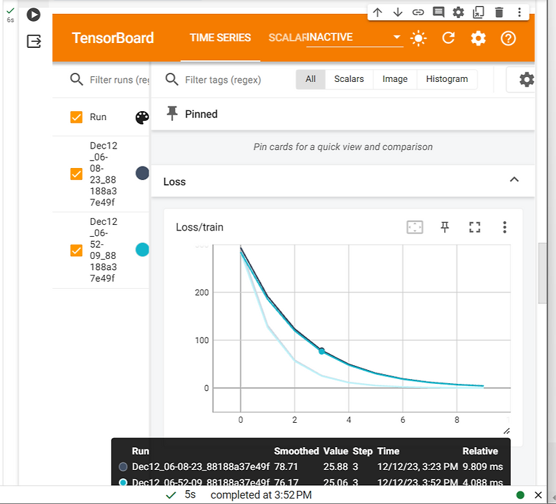This screenshot has height=504, width=556.
Task: Open TensorBoard settings gear
Action: pyautogui.click(x=477, y=38)
